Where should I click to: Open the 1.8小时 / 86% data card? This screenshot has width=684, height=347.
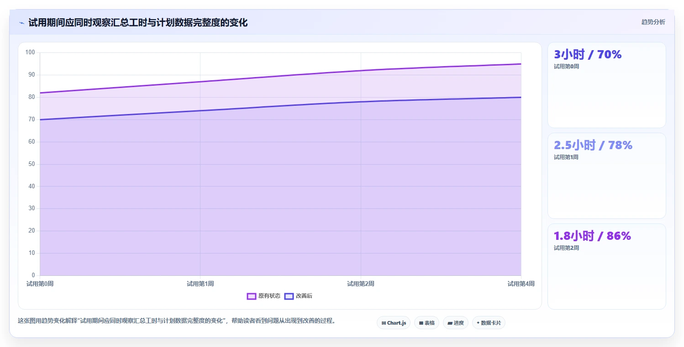607,266
